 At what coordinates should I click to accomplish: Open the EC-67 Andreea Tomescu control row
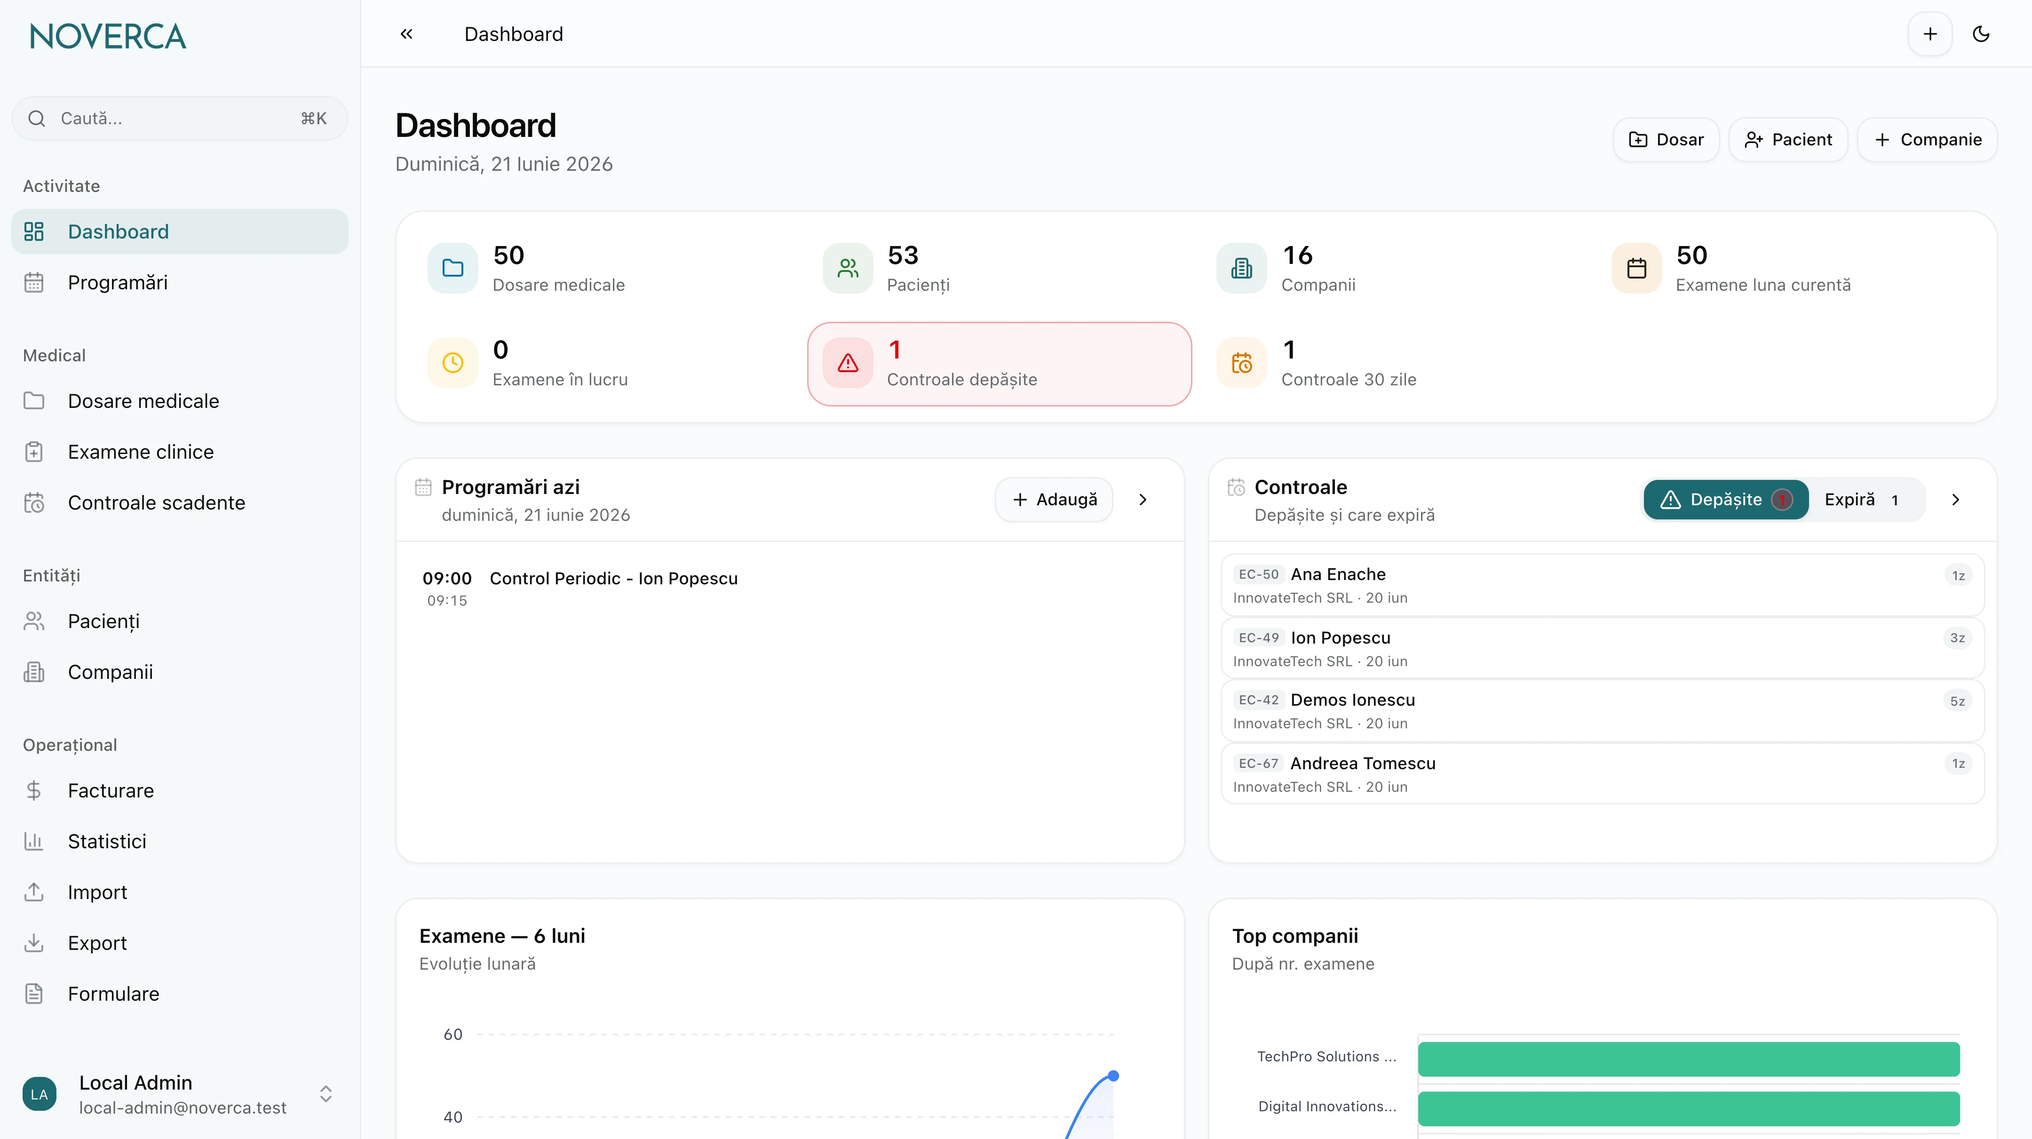click(1602, 774)
